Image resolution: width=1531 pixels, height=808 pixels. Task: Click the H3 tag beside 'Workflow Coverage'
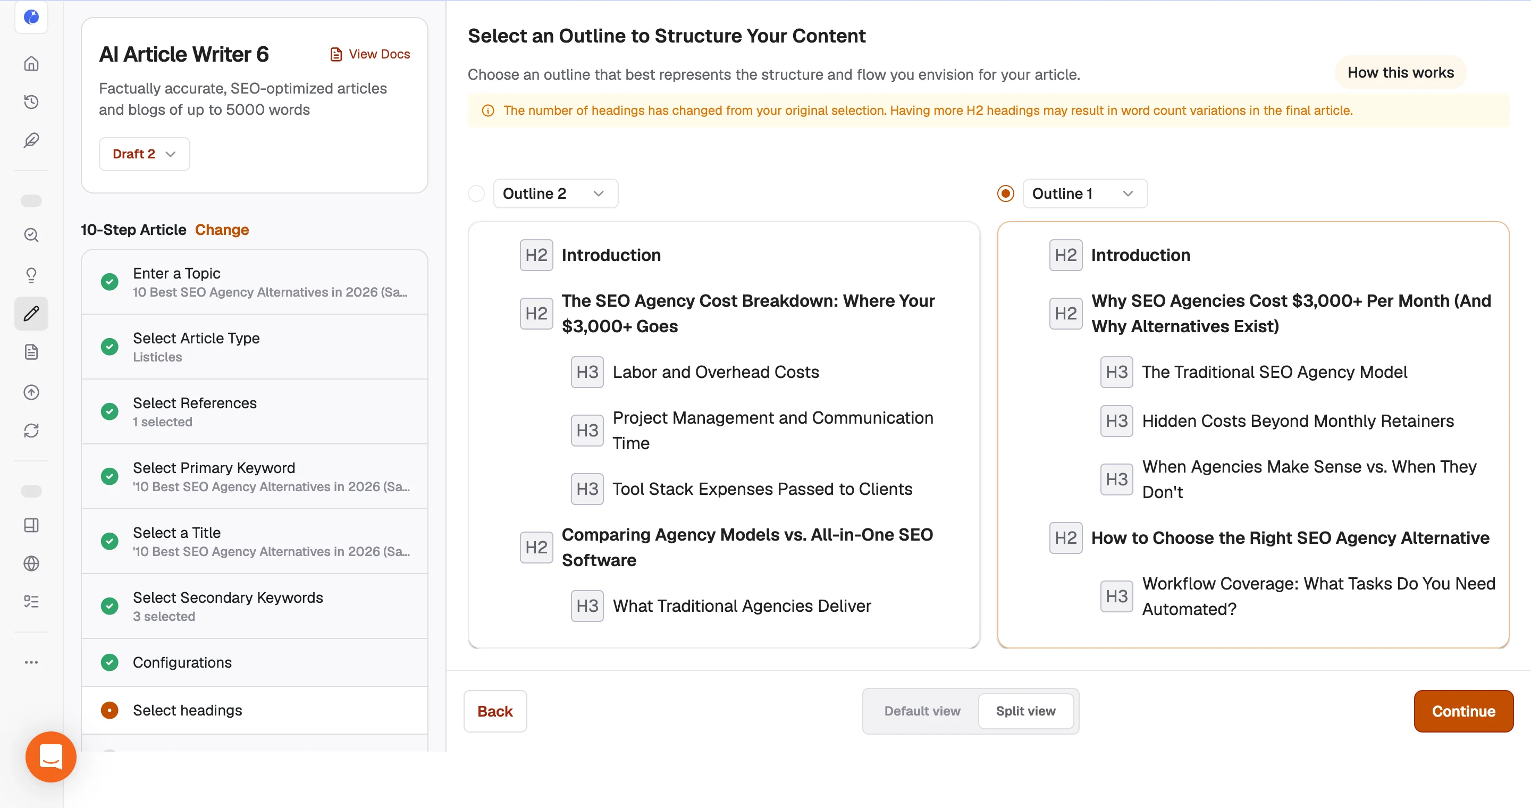coord(1116,596)
